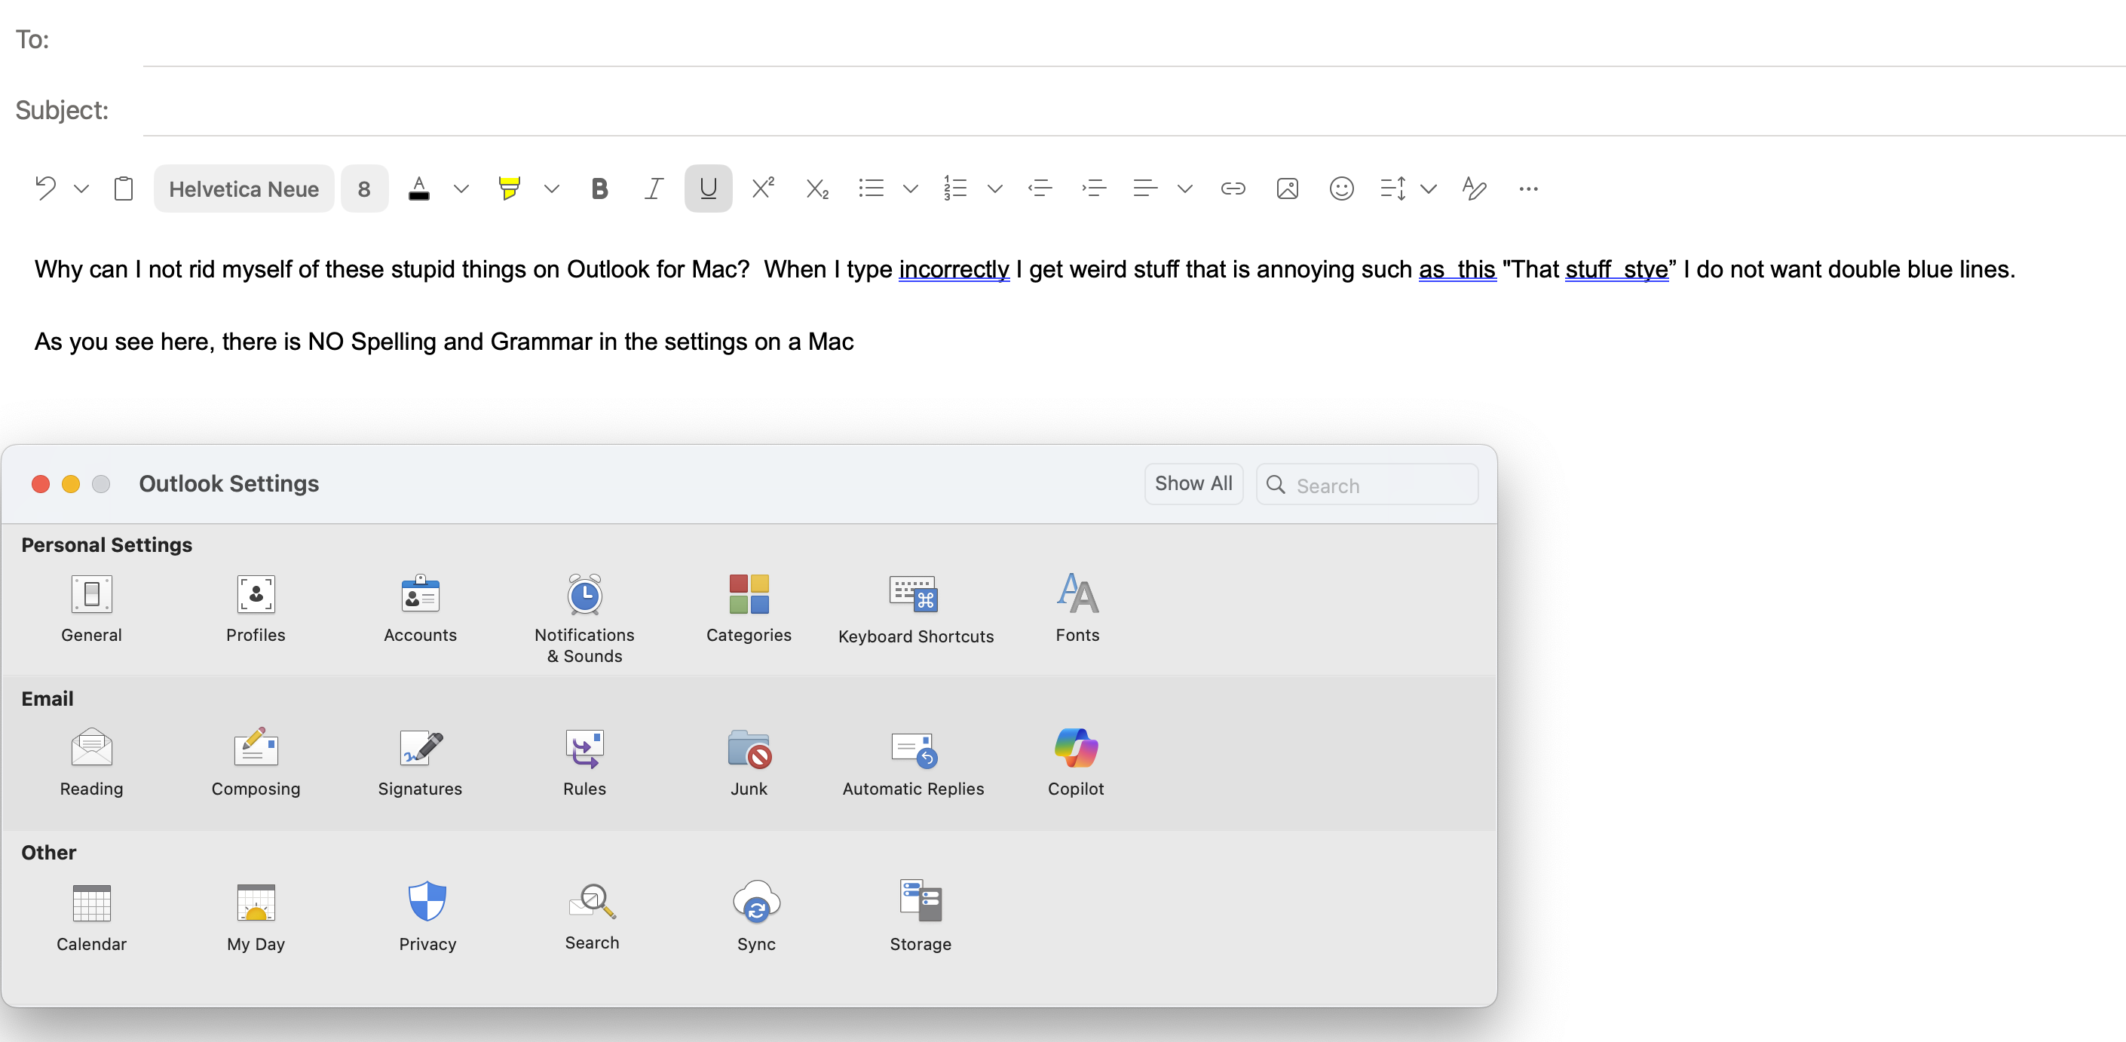The image size is (2126, 1042).
Task: Expand the undo history dropdown chevron
Action: tap(81, 189)
